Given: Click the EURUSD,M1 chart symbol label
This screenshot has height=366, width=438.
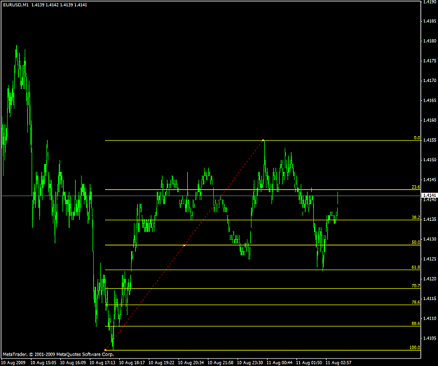Looking at the screenshot, I should coord(16,5).
